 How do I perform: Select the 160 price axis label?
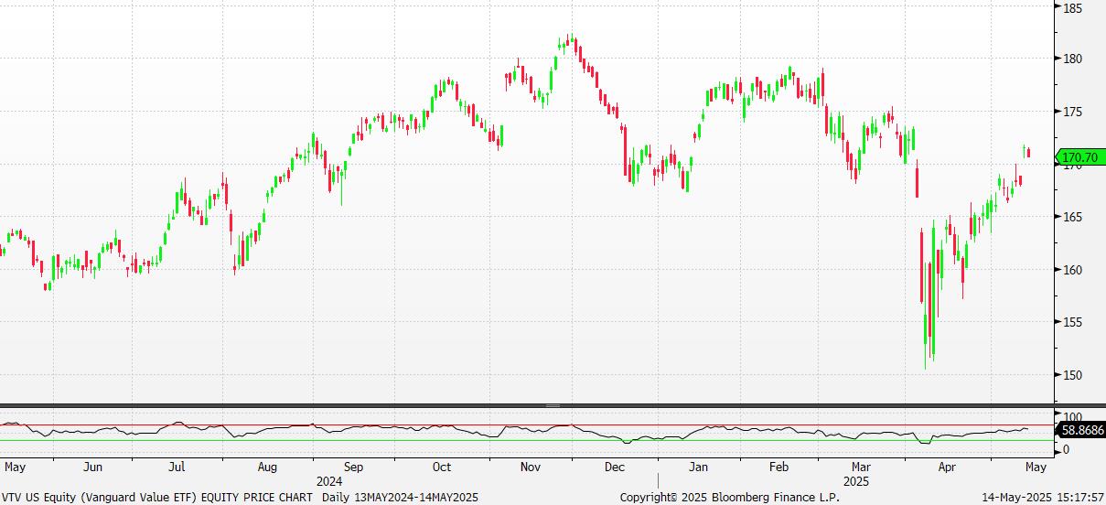[x=1071, y=270]
